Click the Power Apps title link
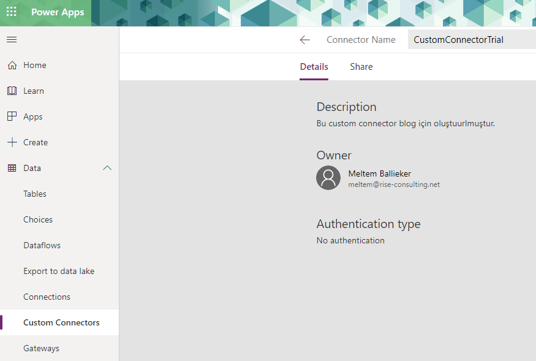 (58, 12)
